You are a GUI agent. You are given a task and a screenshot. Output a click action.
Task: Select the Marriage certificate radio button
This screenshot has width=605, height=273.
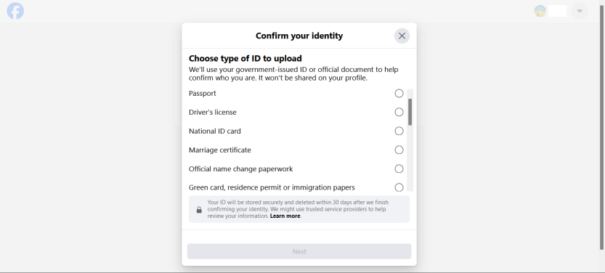coord(399,150)
